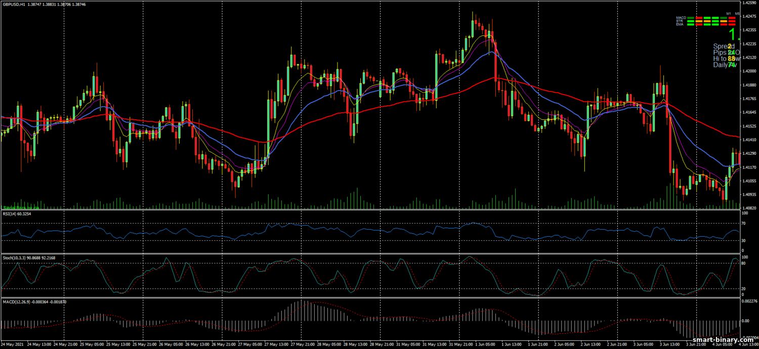
Task: Click the 1.42235 price scale value
Action: 749,43
